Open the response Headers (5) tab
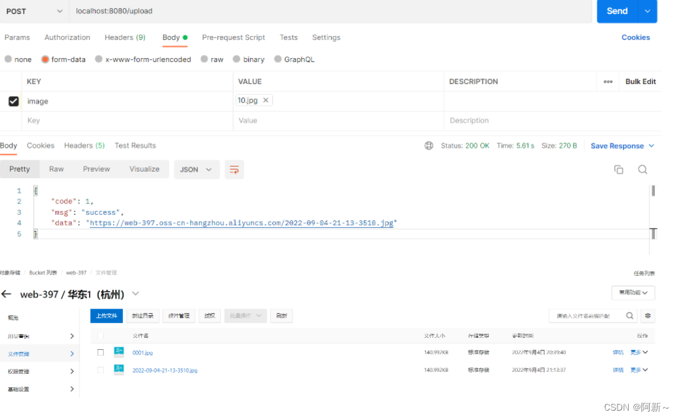The height and width of the screenshot is (418, 679). (x=84, y=146)
